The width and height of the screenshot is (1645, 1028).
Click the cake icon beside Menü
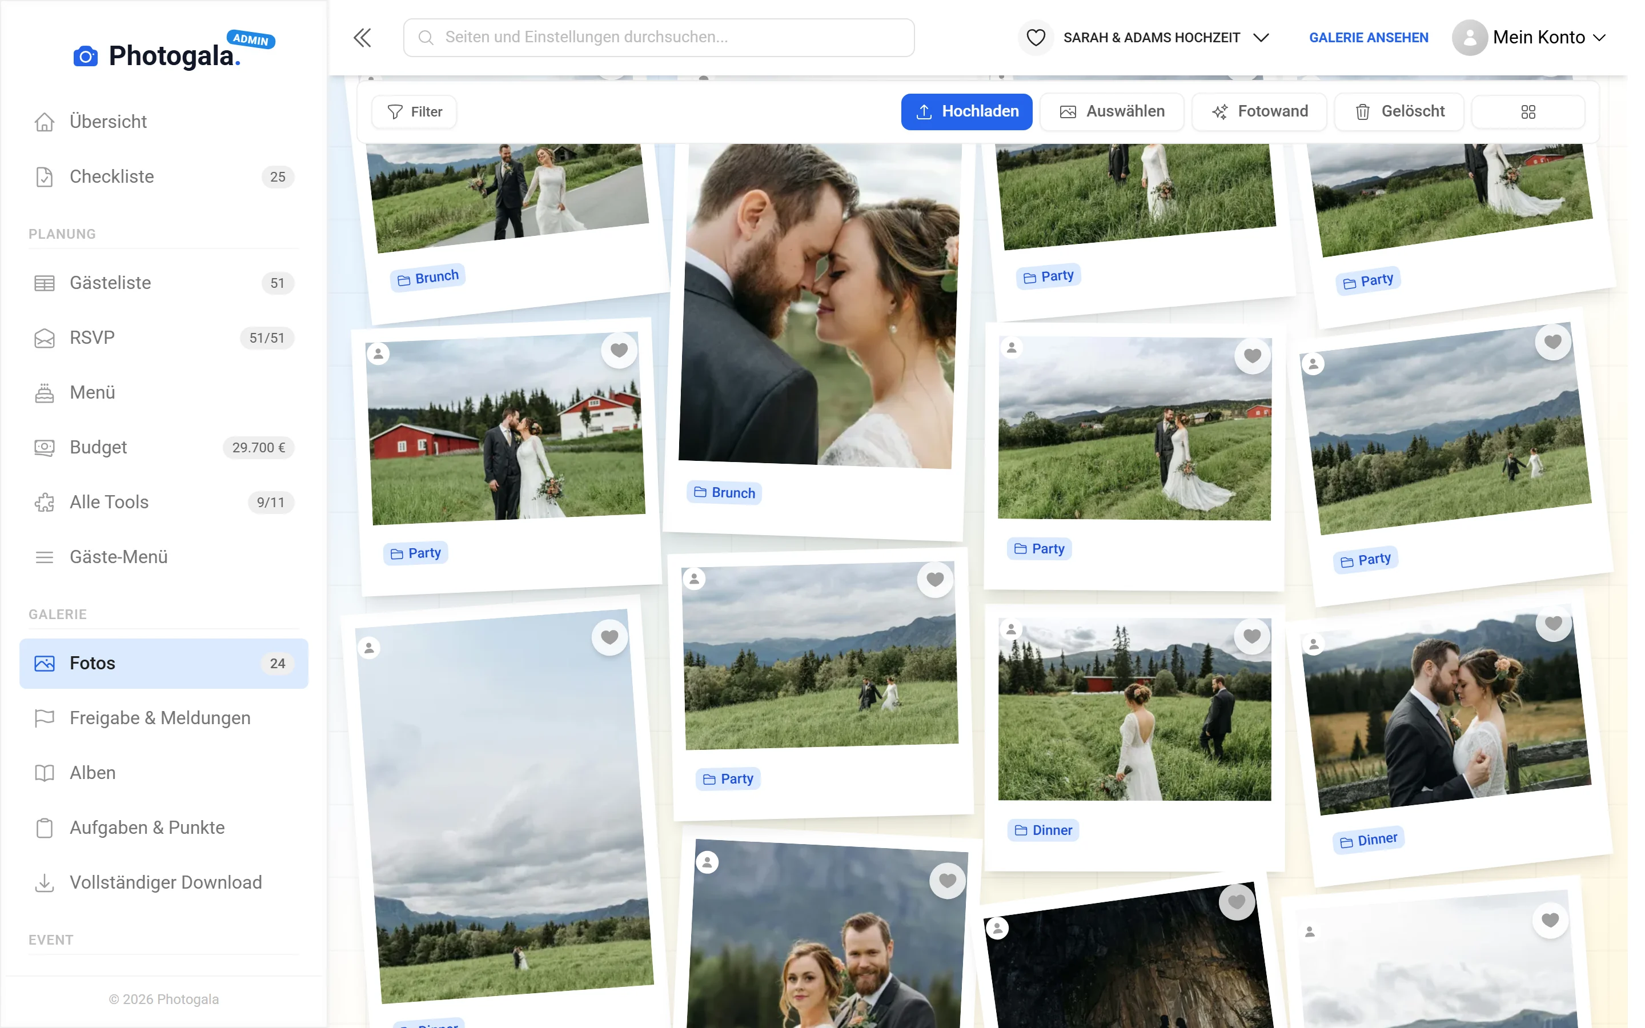44,393
